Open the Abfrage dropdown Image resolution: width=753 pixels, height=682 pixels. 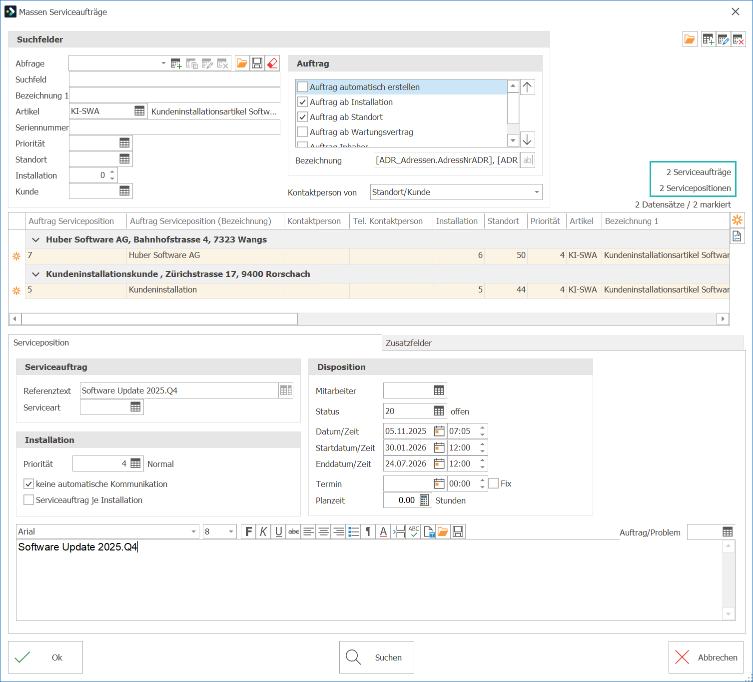point(163,63)
